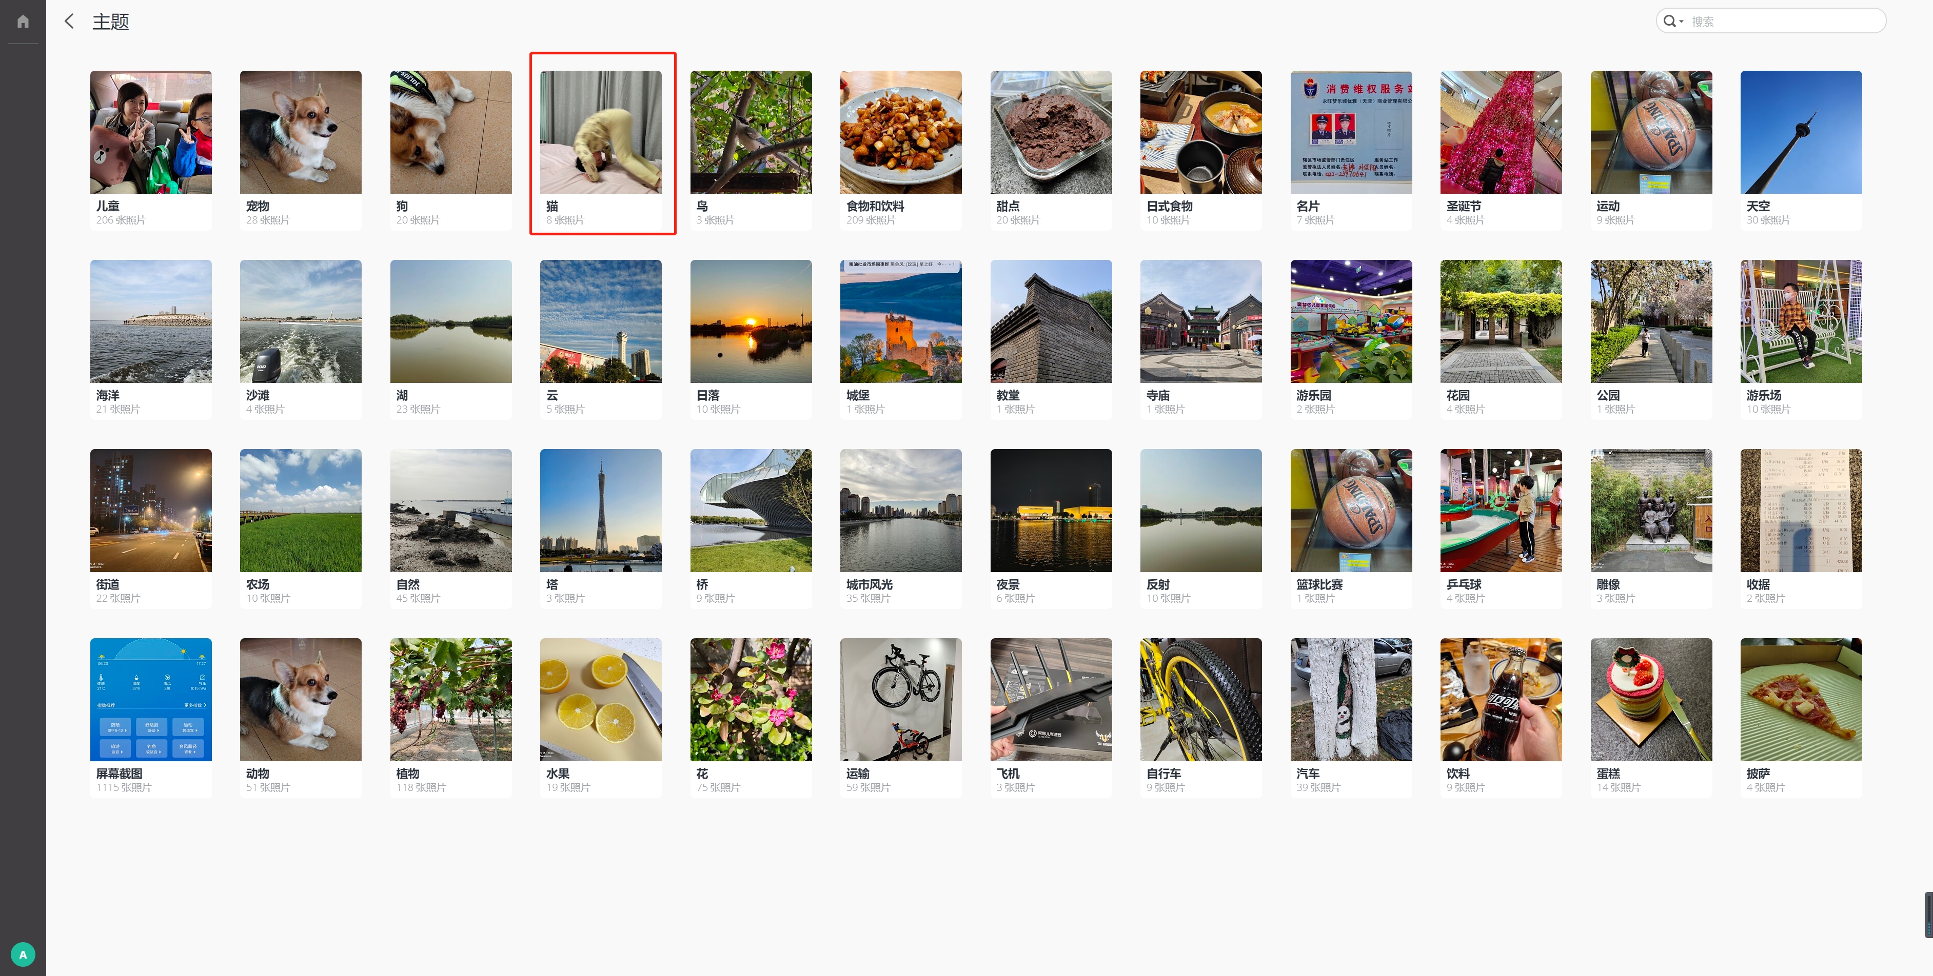Click the 天空 album label
1933x976 pixels.
pyautogui.click(x=1758, y=206)
